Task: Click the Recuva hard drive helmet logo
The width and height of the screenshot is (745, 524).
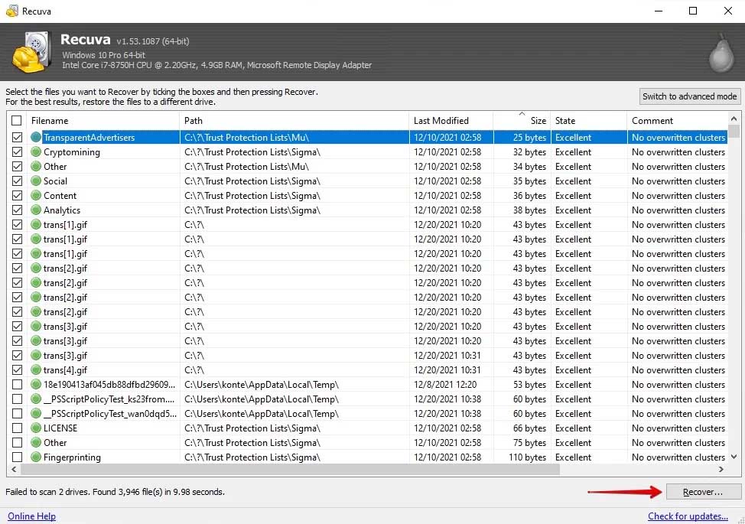Action: [32, 52]
